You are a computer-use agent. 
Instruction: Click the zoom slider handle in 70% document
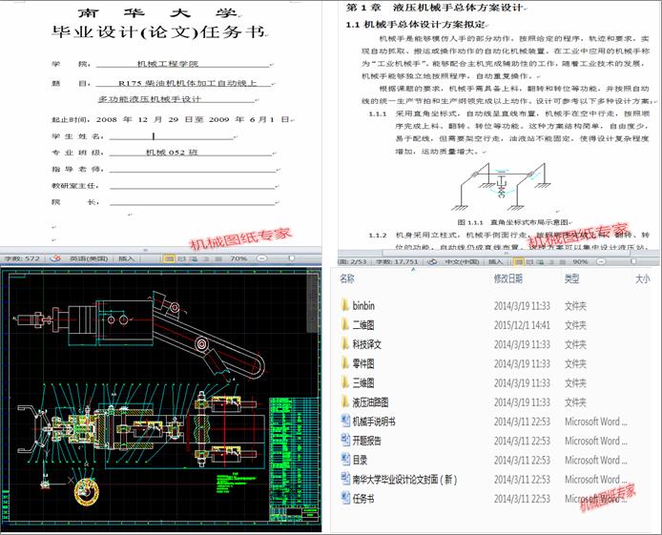point(291,257)
